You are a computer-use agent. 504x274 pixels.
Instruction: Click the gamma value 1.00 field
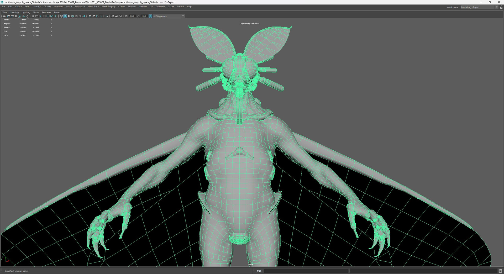(x=144, y=16)
